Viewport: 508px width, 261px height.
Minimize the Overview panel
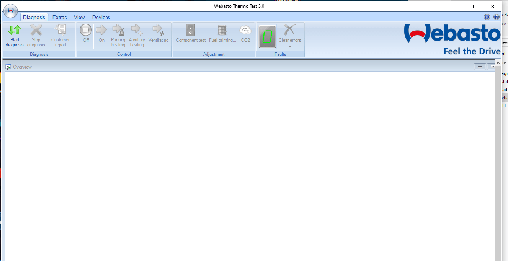pyautogui.click(x=480, y=67)
